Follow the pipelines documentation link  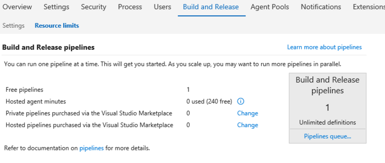pos(92,148)
